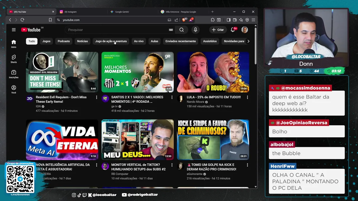Switch to the Mila Antonova search tab
The width and height of the screenshot is (358, 201).
point(183,12)
